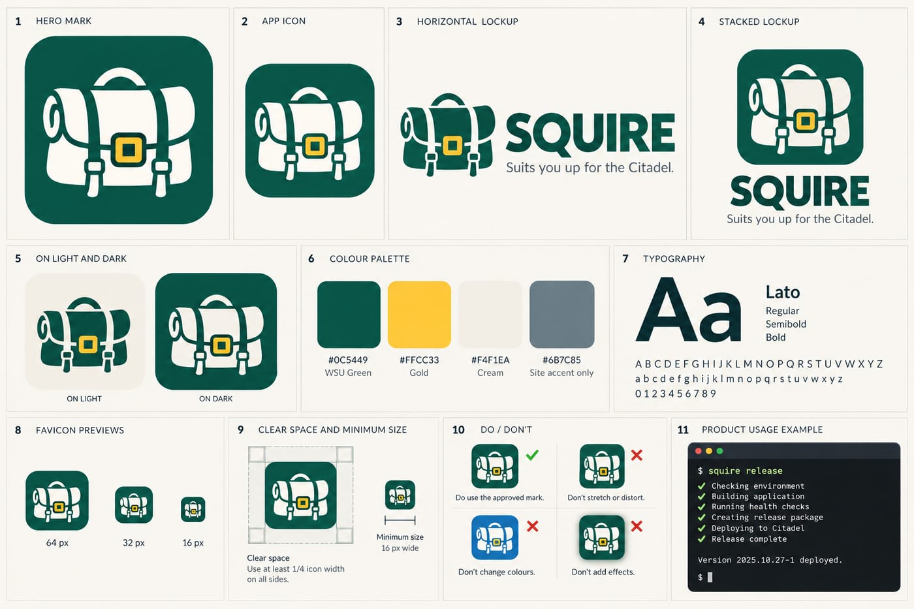Screen dimensions: 914x609
Task: Select the minimum size logo example
Action: click(400, 495)
